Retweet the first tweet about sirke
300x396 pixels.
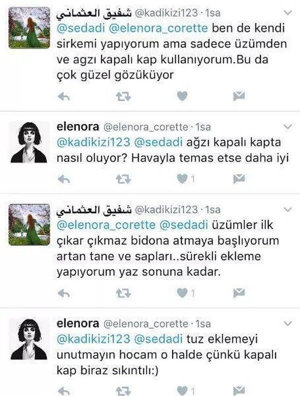click(x=123, y=97)
